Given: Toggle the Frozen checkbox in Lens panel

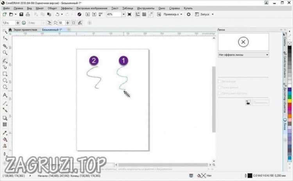Looking at the screenshot, I should 220,82.
